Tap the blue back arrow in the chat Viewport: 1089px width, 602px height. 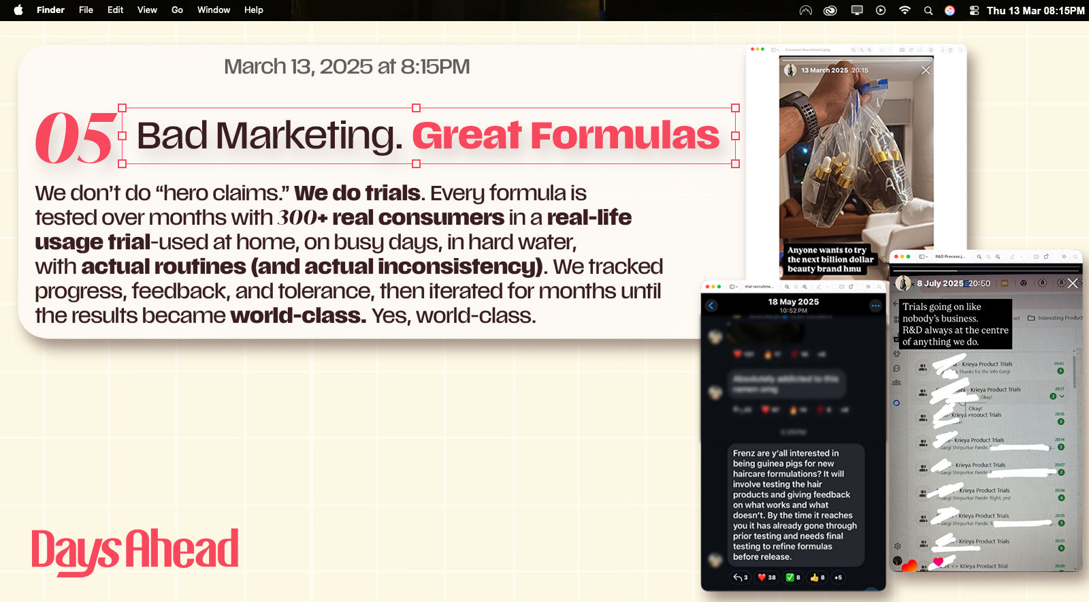pyautogui.click(x=712, y=306)
